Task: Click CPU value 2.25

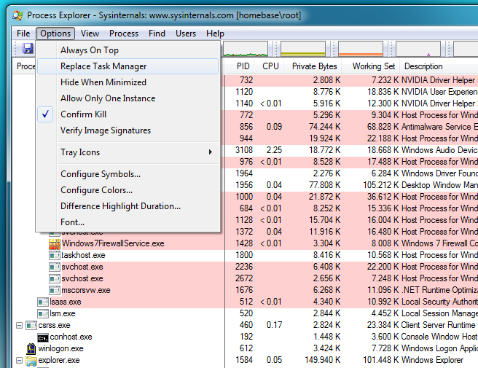Action: [x=274, y=150]
